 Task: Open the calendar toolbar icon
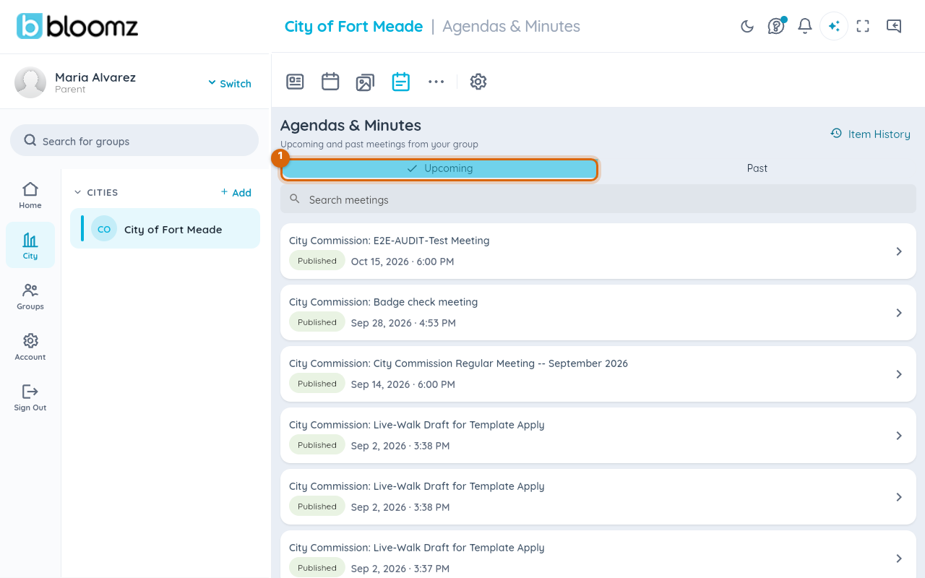pos(330,82)
